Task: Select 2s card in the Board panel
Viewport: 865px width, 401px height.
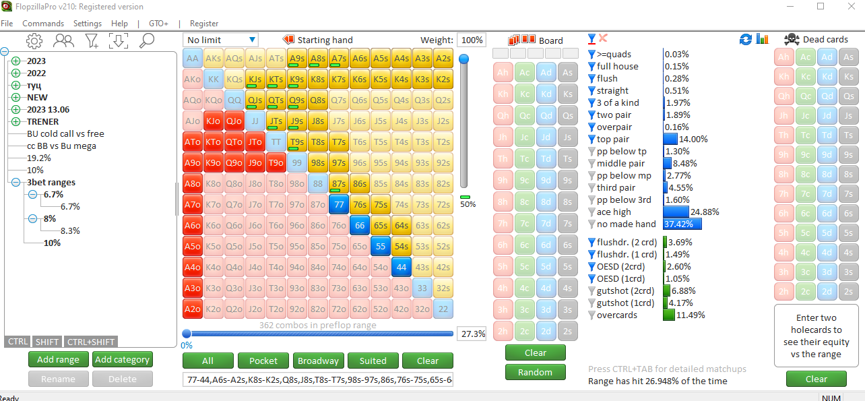Action: (x=567, y=332)
